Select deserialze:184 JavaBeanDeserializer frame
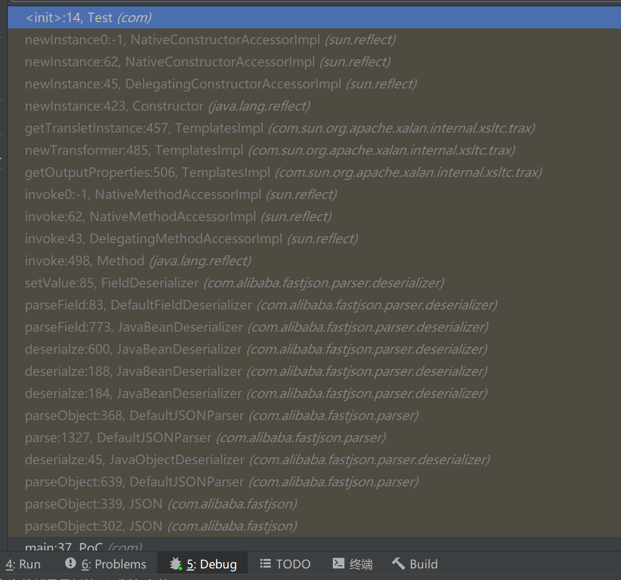Image resolution: width=621 pixels, height=580 pixels. coord(314,394)
